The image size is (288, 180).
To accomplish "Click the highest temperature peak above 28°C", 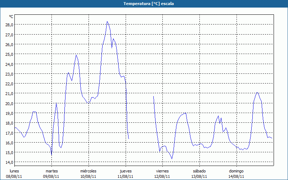I will (107, 22).
